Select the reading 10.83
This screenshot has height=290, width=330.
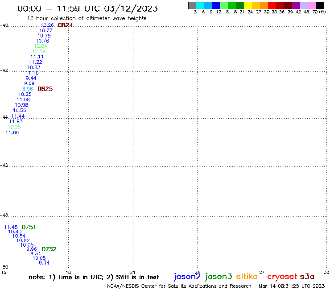(34, 68)
